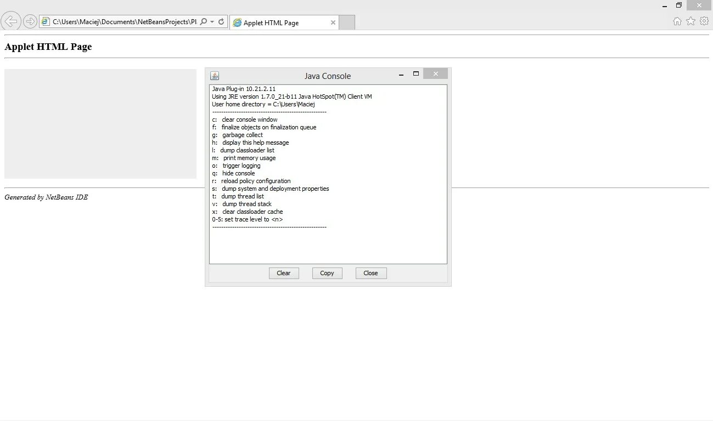
Task: Click the 'User home directory' console line
Action: [x=263, y=104]
